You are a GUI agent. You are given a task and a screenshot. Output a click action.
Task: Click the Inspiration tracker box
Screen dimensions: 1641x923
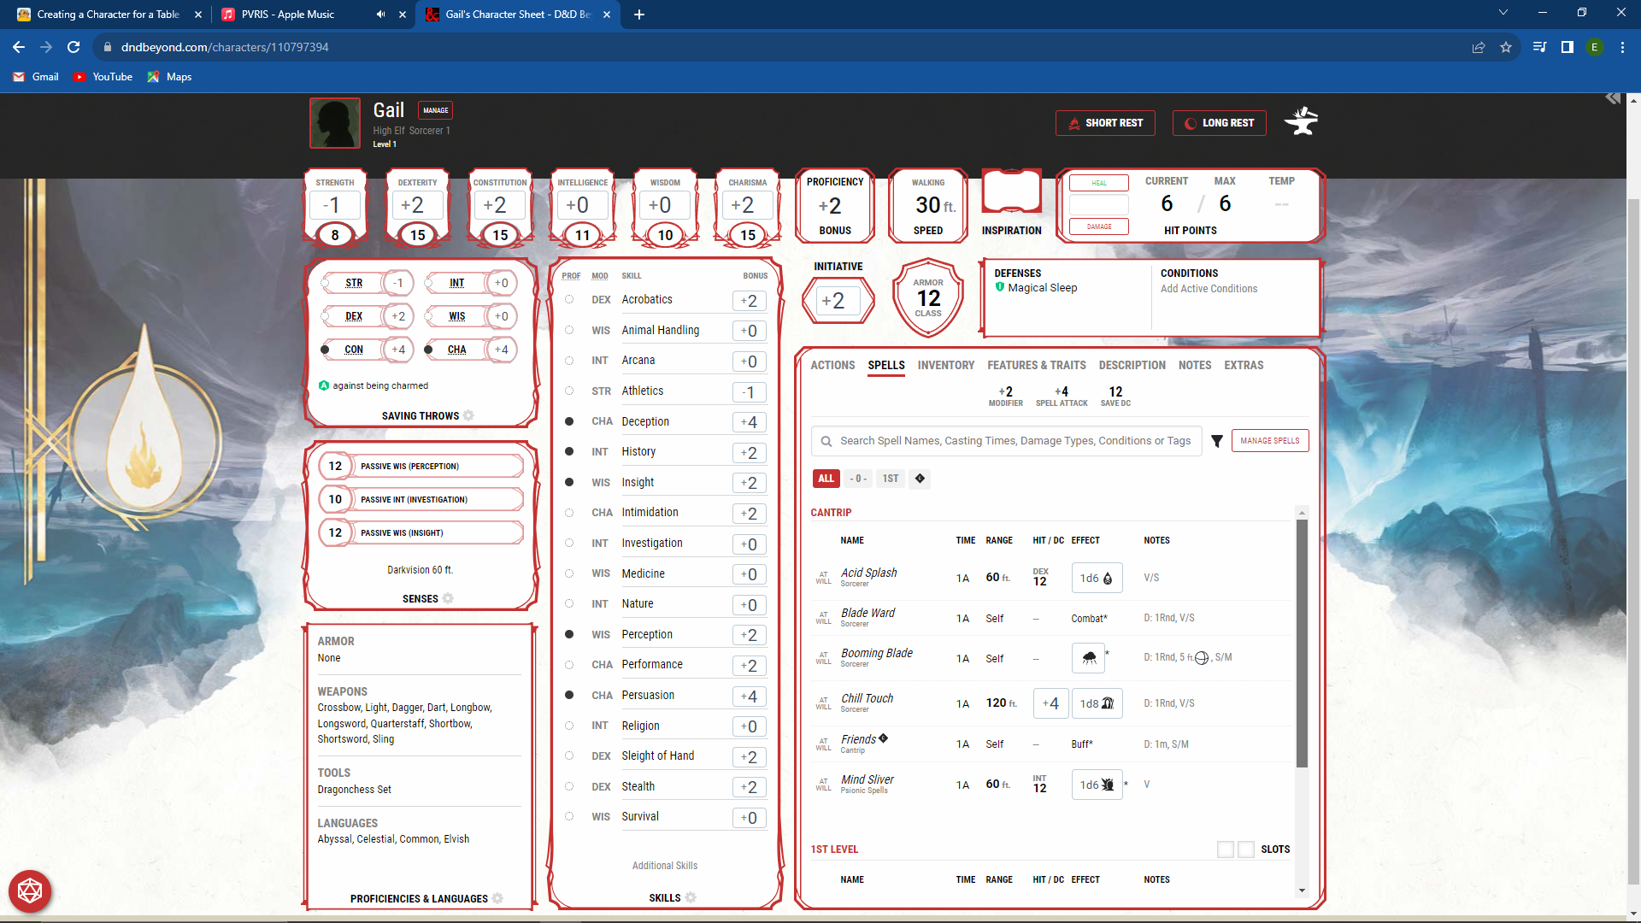click(1011, 191)
